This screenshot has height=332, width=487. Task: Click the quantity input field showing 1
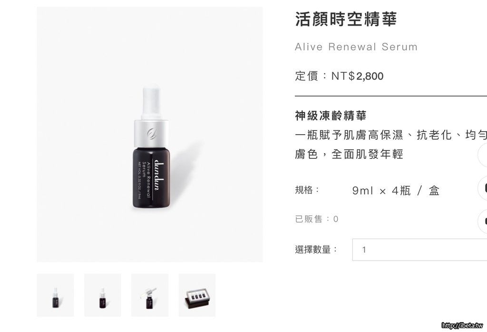[x=419, y=250]
